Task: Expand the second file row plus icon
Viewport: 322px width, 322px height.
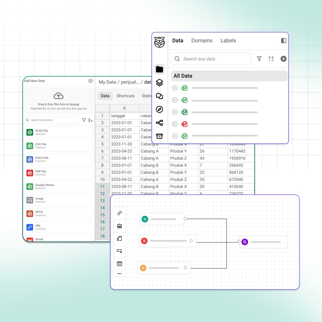Action: coord(174,100)
